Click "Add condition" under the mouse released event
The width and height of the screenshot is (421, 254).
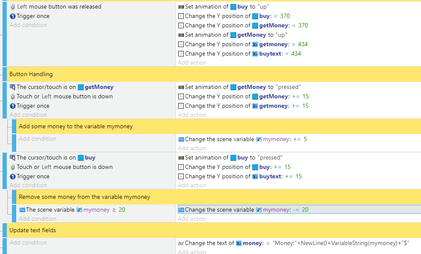(28, 25)
